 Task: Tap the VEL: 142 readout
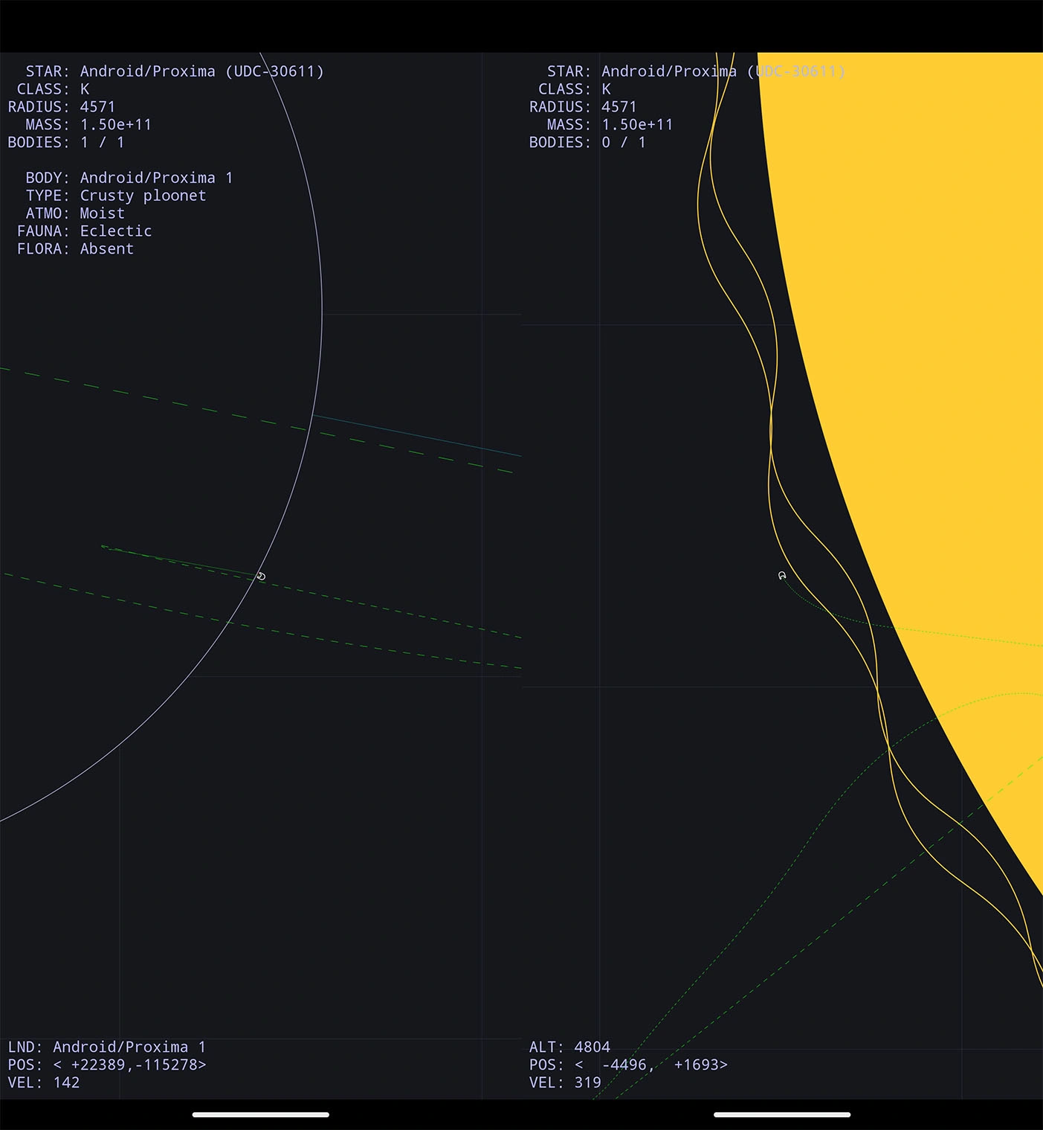(44, 1083)
